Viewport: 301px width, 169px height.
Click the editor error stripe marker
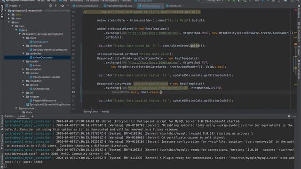click(295, 10)
